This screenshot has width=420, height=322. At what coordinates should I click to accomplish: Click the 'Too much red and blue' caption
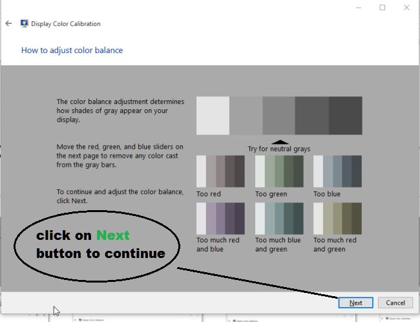click(218, 244)
